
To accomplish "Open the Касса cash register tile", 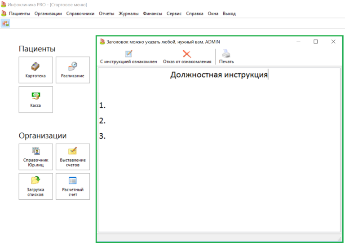I will pos(35,99).
